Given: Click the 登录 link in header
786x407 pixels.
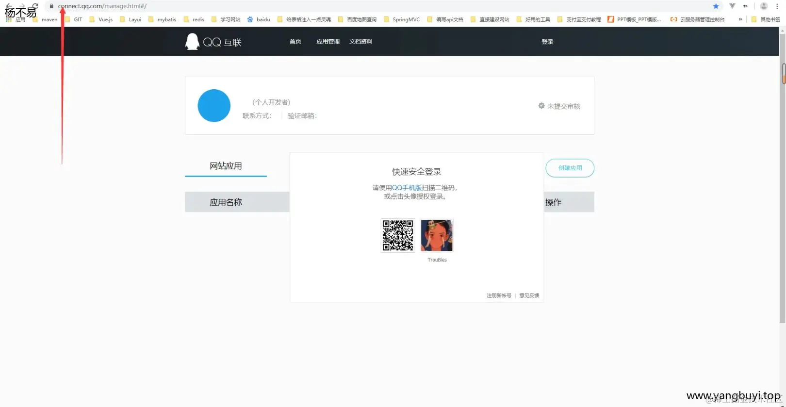Looking at the screenshot, I should click(547, 42).
